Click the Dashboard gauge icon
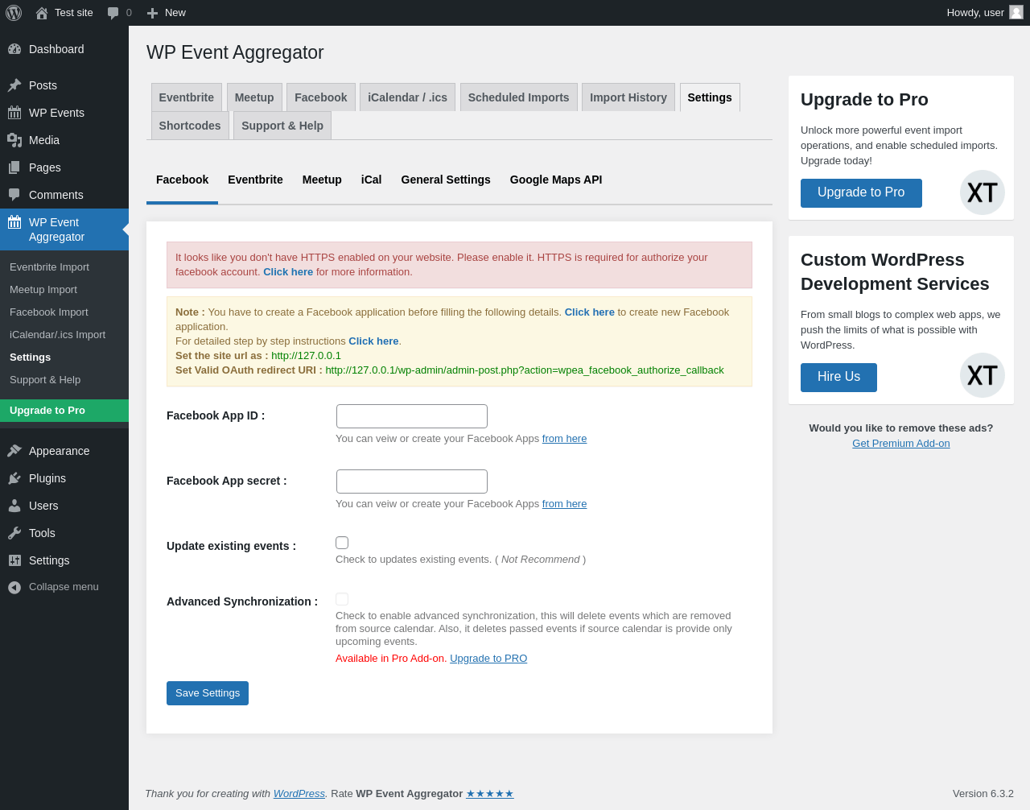This screenshot has width=1030, height=810. [x=14, y=49]
